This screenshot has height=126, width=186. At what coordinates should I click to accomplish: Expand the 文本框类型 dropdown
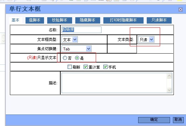70,40
